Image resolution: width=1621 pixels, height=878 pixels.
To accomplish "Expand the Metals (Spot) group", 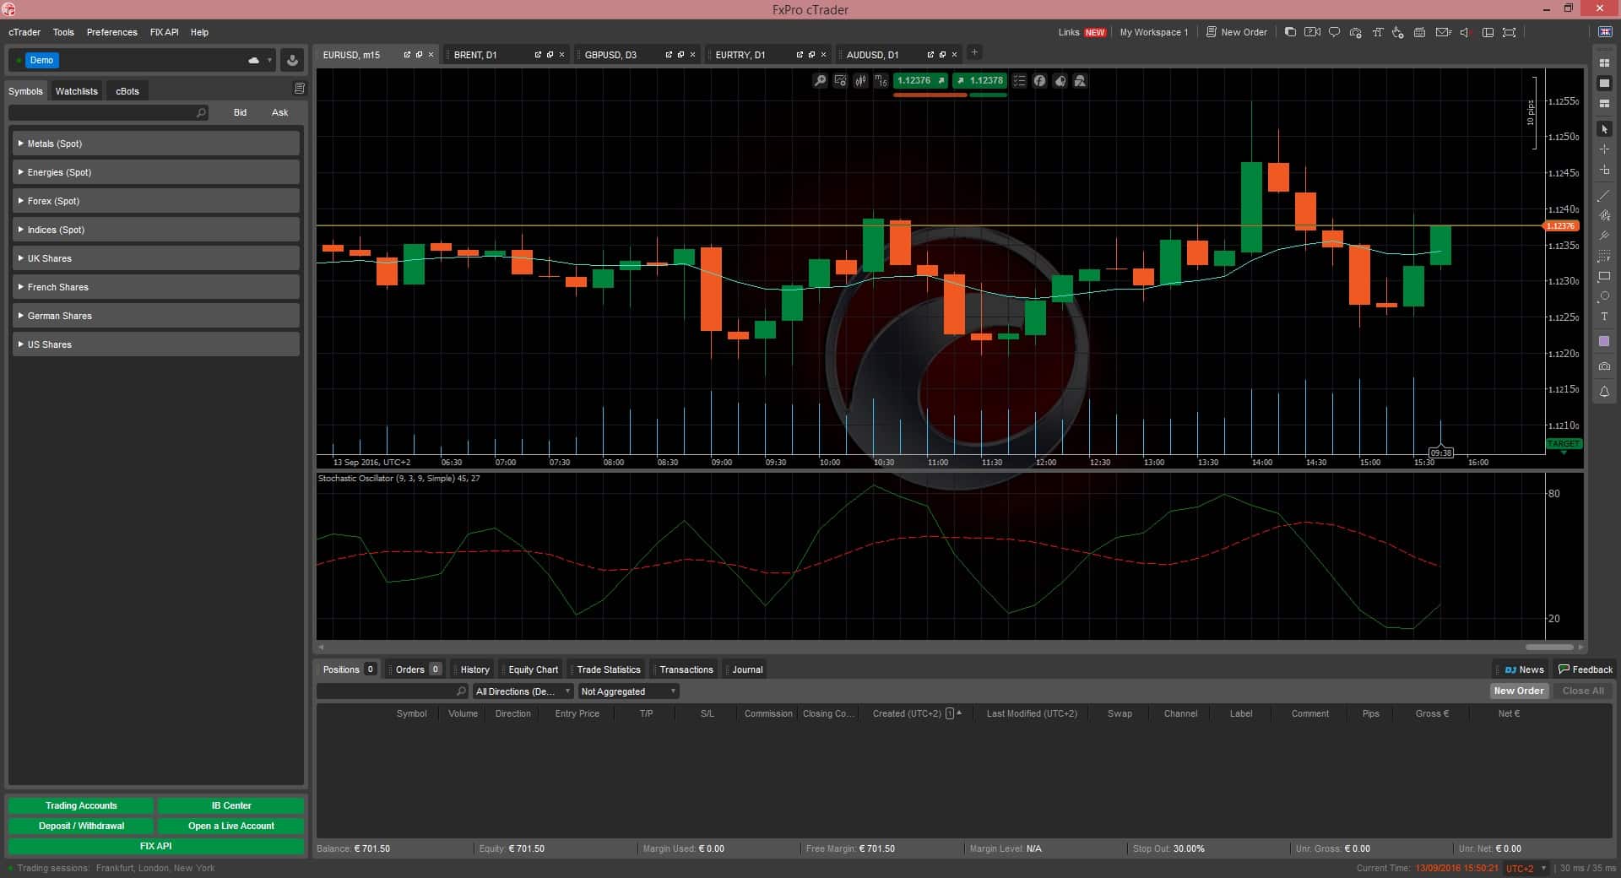I will click(156, 144).
